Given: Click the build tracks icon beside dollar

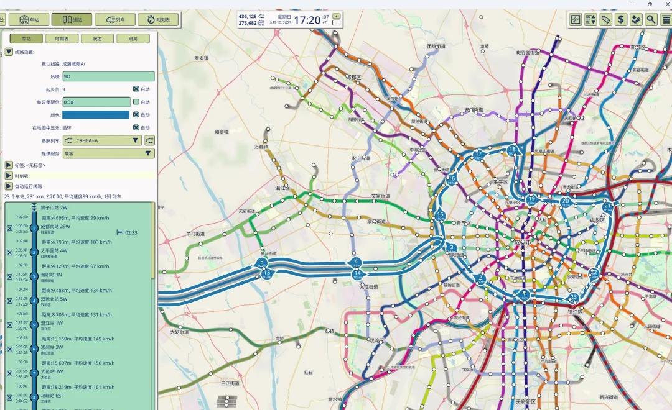Looking at the screenshot, I should click(636, 19).
